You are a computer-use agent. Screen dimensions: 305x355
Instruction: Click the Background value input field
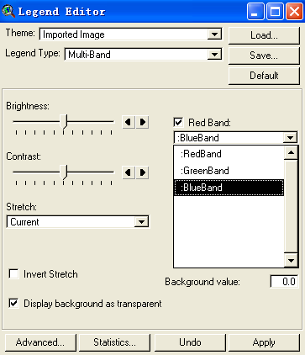(284, 282)
